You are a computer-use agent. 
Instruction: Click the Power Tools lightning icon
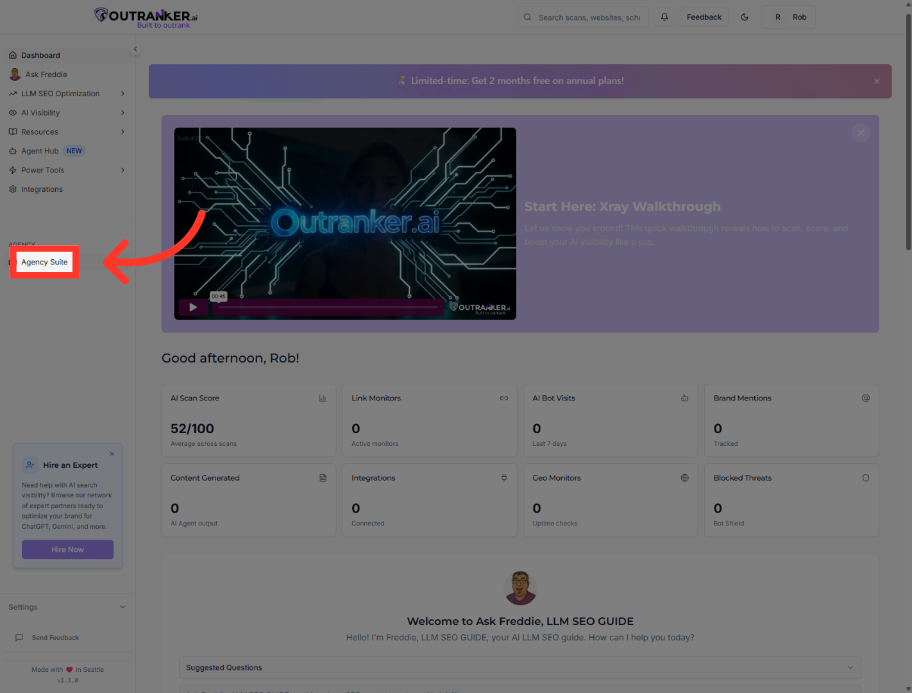coord(13,171)
